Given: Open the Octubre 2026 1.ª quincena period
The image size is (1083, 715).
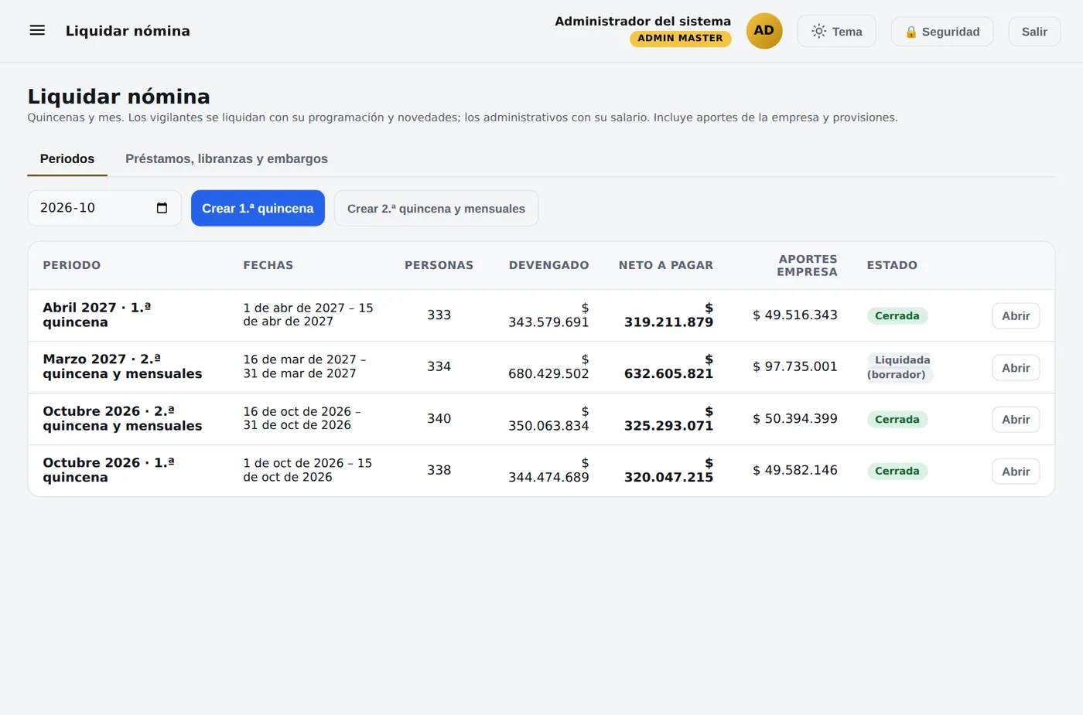Looking at the screenshot, I should coord(1016,472).
